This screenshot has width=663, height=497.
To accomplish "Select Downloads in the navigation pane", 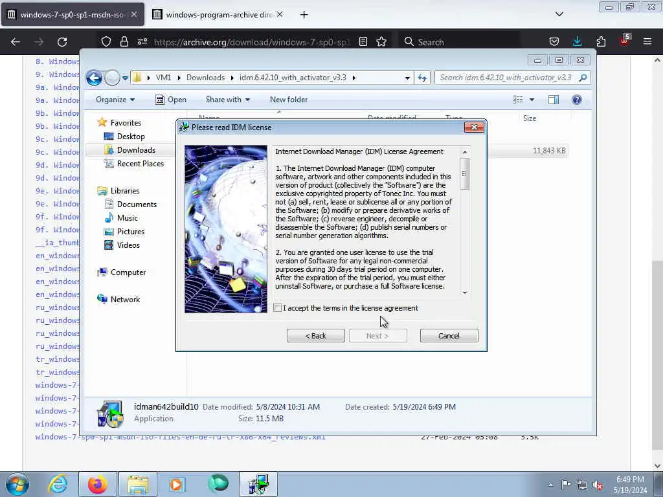I will pyautogui.click(x=136, y=150).
